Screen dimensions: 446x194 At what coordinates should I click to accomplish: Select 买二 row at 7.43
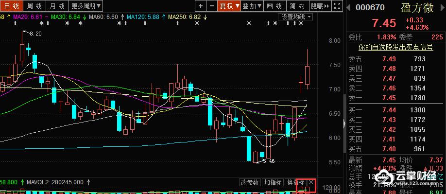(x=395, y=120)
